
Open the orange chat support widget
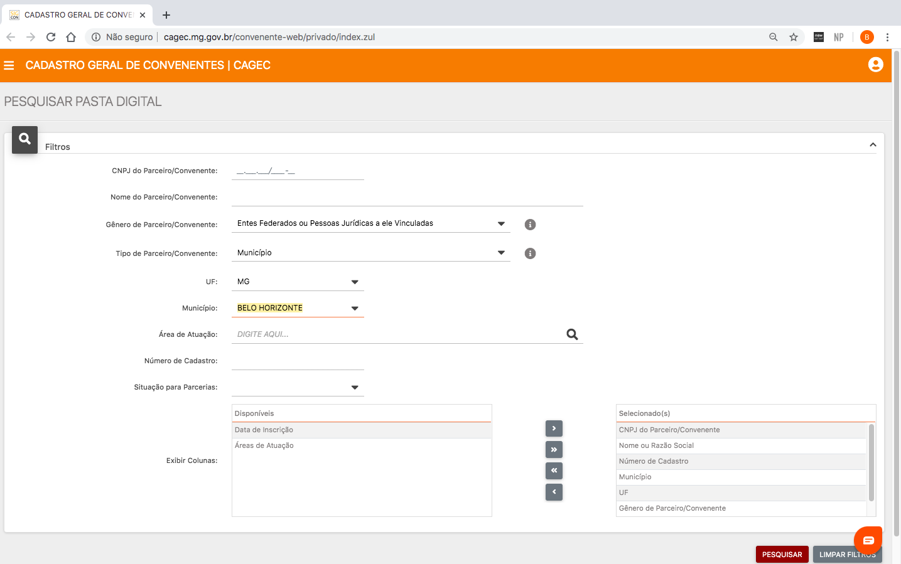868,540
